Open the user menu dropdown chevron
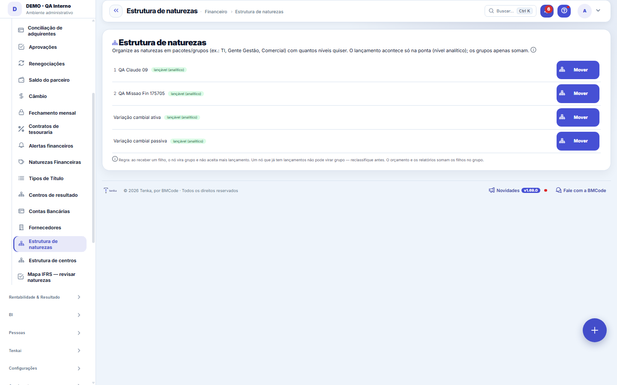This screenshot has height=385, width=617. pos(598,11)
